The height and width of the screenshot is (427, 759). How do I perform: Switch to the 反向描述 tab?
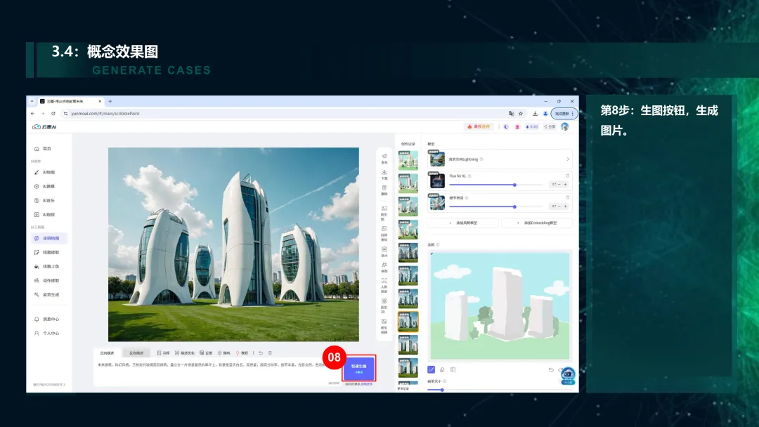(x=136, y=353)
